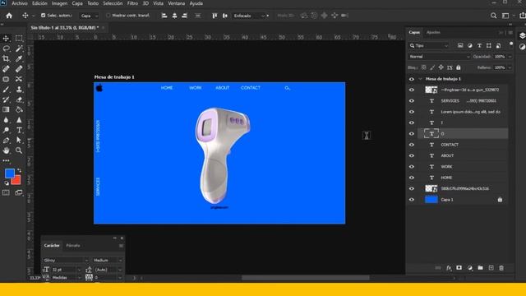
Task: Switch to the Ajustes tab
Action: [433, 33]
